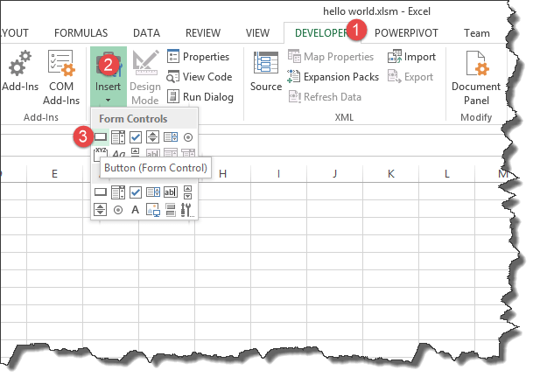Select the List Box form control

(170, 136)
